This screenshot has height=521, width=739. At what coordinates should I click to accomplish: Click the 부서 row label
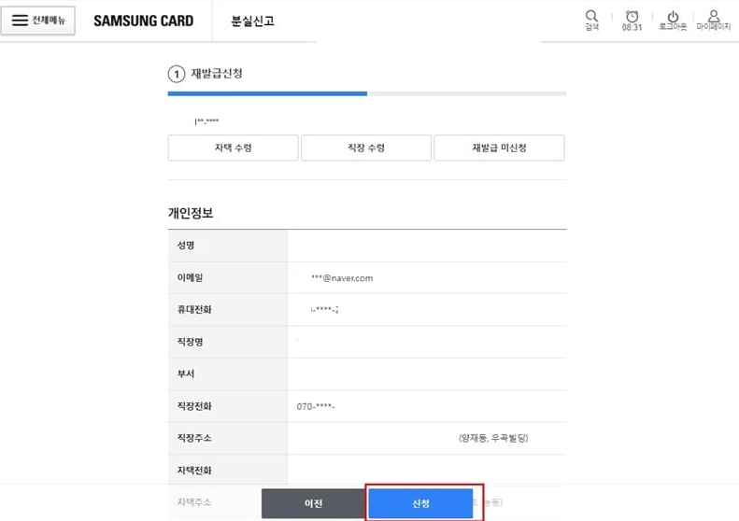coord(186,373)
